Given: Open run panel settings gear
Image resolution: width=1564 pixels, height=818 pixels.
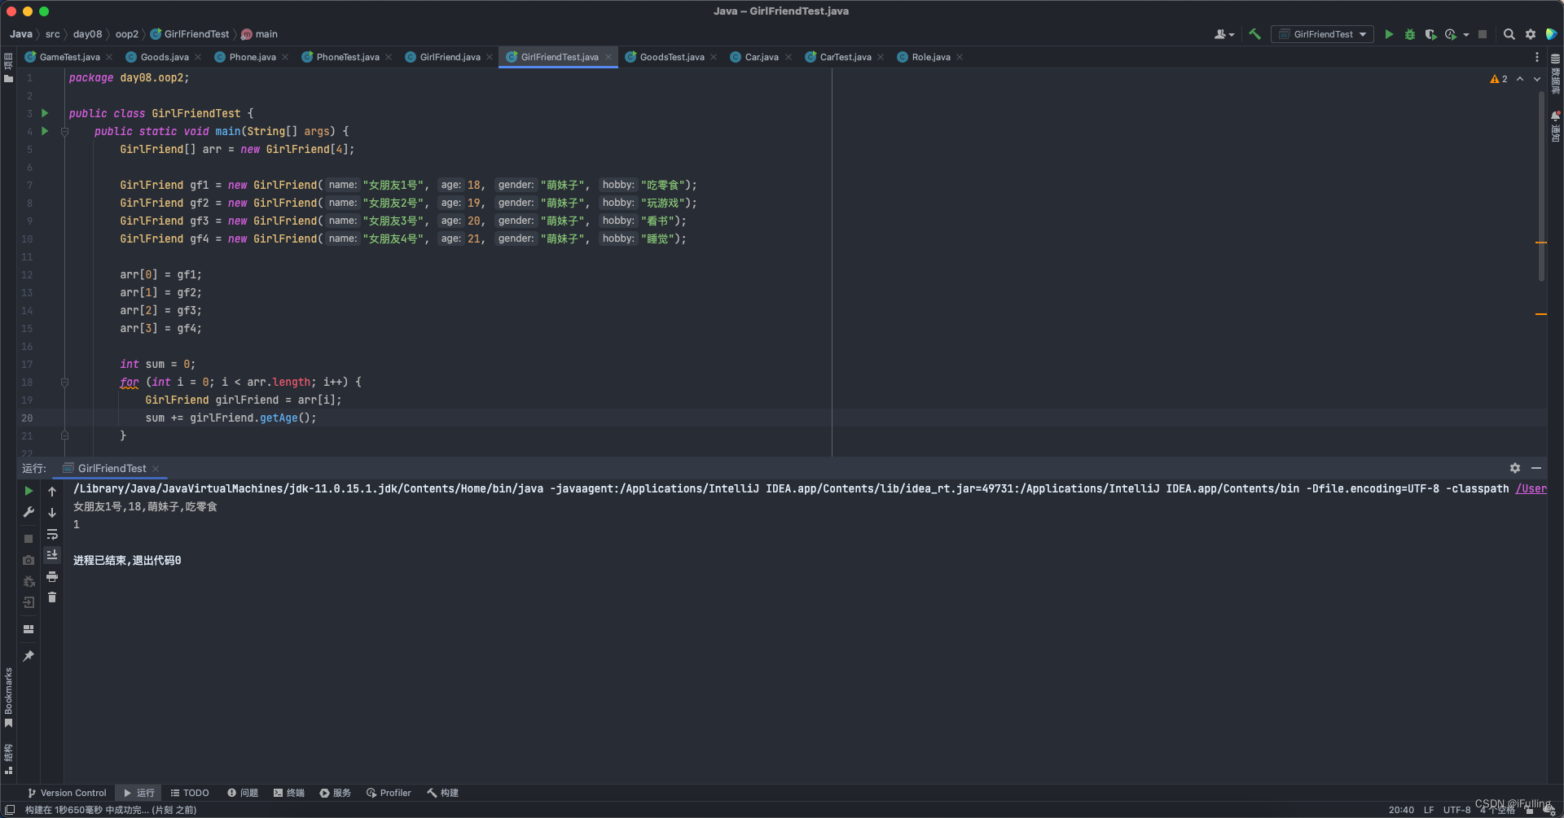Looking at the screenshot, I should 1515,468.
